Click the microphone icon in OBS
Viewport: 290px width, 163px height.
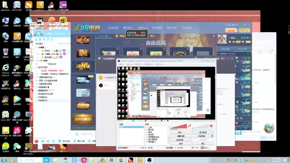click(x=189, y=126)
